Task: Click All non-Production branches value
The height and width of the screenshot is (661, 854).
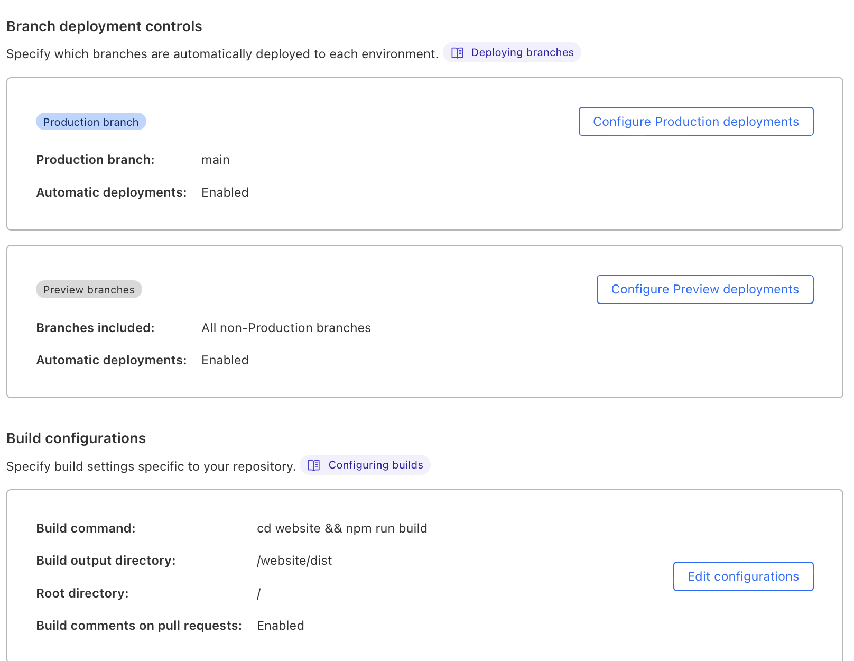Action: (286, 328)
